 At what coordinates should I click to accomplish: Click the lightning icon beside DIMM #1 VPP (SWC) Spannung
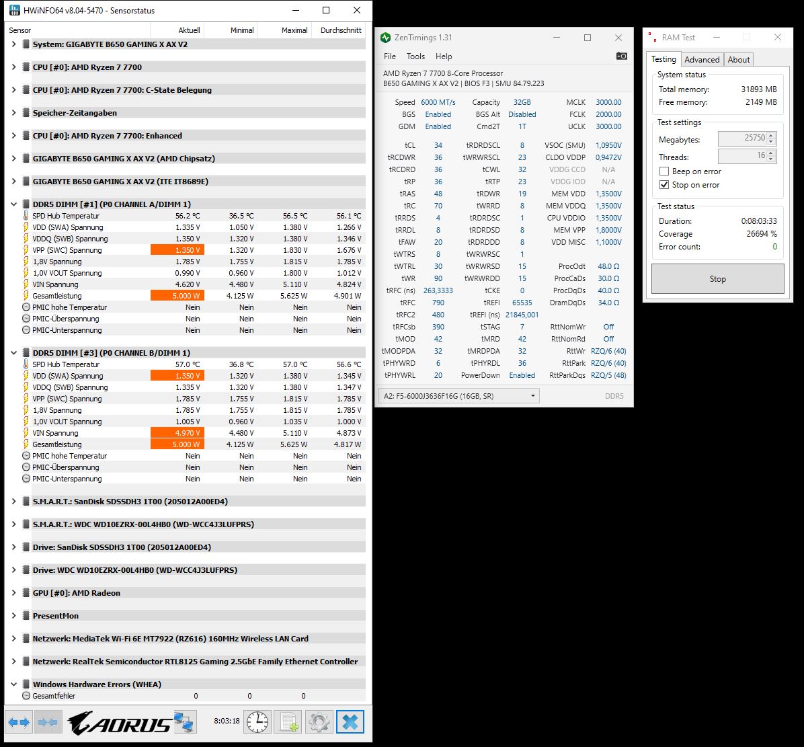click(26, 250)
